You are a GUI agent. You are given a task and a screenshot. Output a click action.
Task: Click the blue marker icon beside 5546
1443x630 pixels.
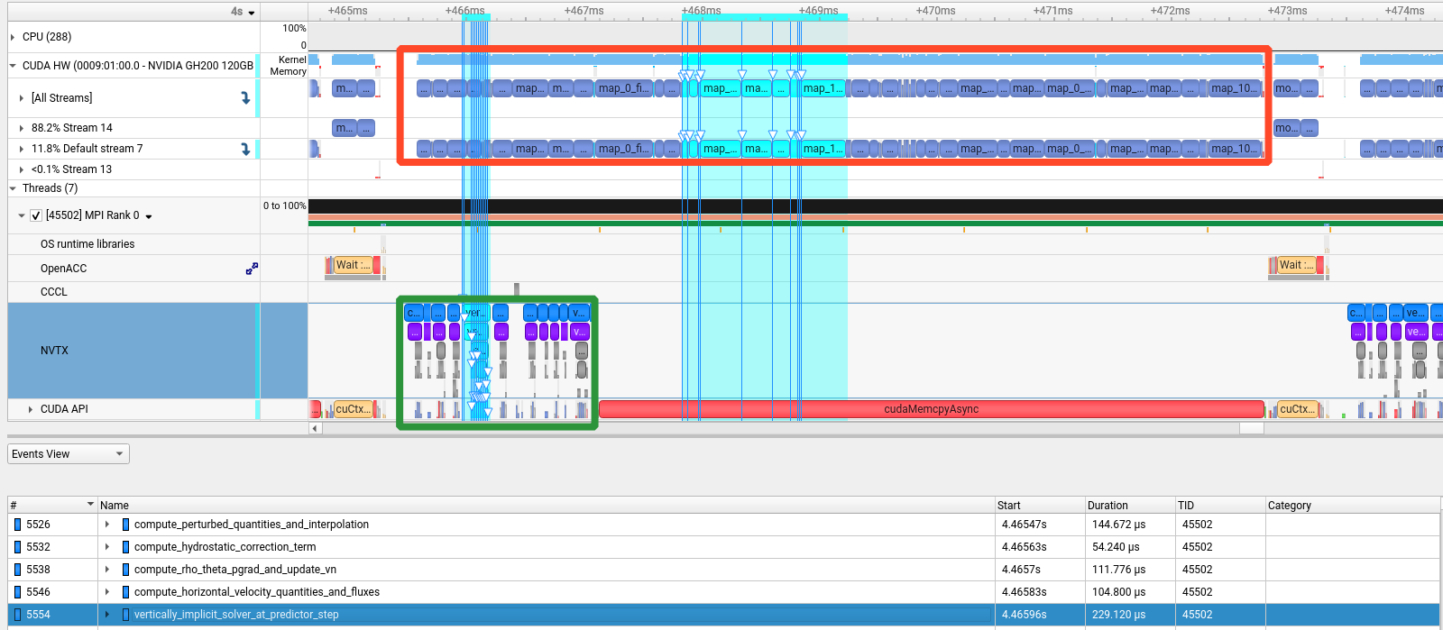17,592
